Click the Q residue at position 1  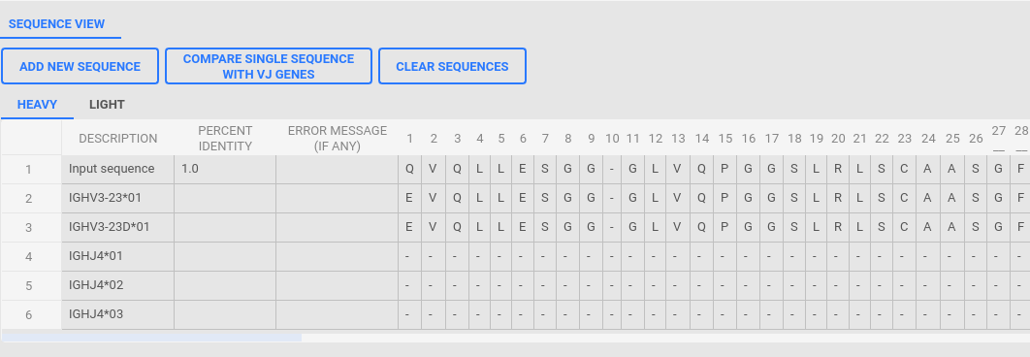coord(410,170)
